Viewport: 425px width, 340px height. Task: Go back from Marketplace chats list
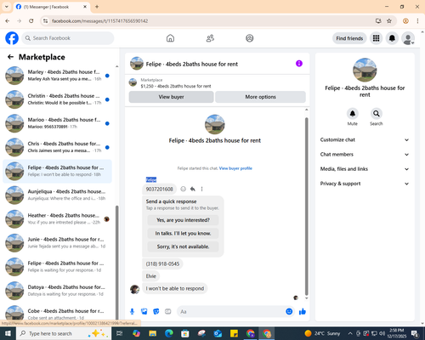tap(10, 57)
